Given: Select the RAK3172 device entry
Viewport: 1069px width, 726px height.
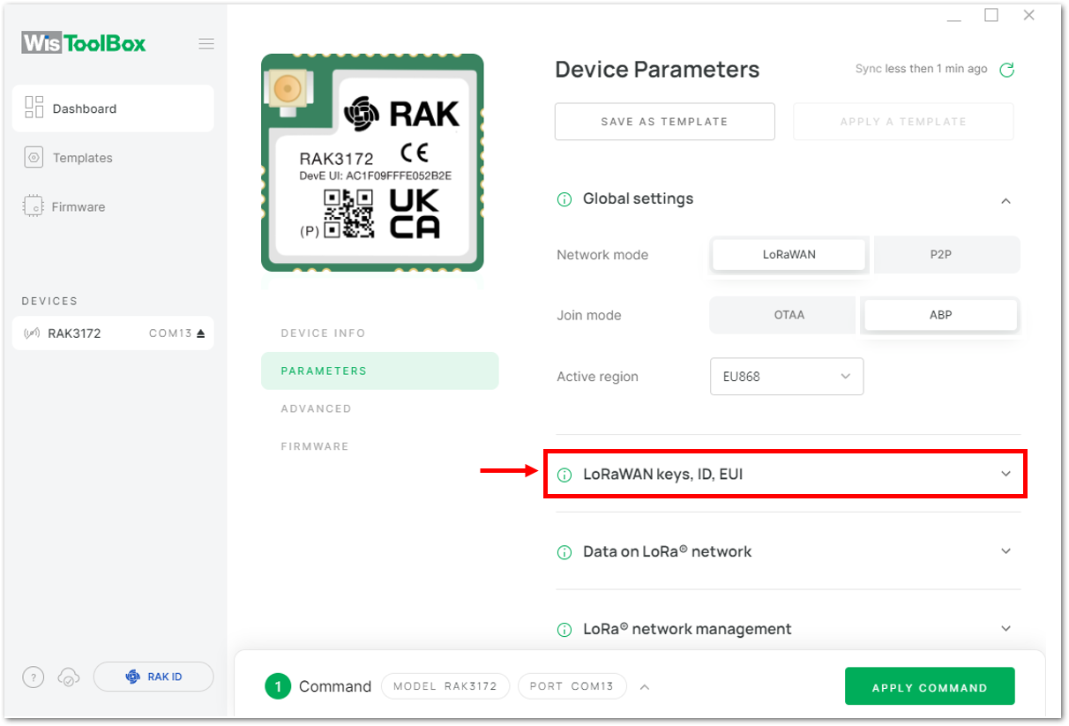Looking at the screenshot, I should pos(113,333).
